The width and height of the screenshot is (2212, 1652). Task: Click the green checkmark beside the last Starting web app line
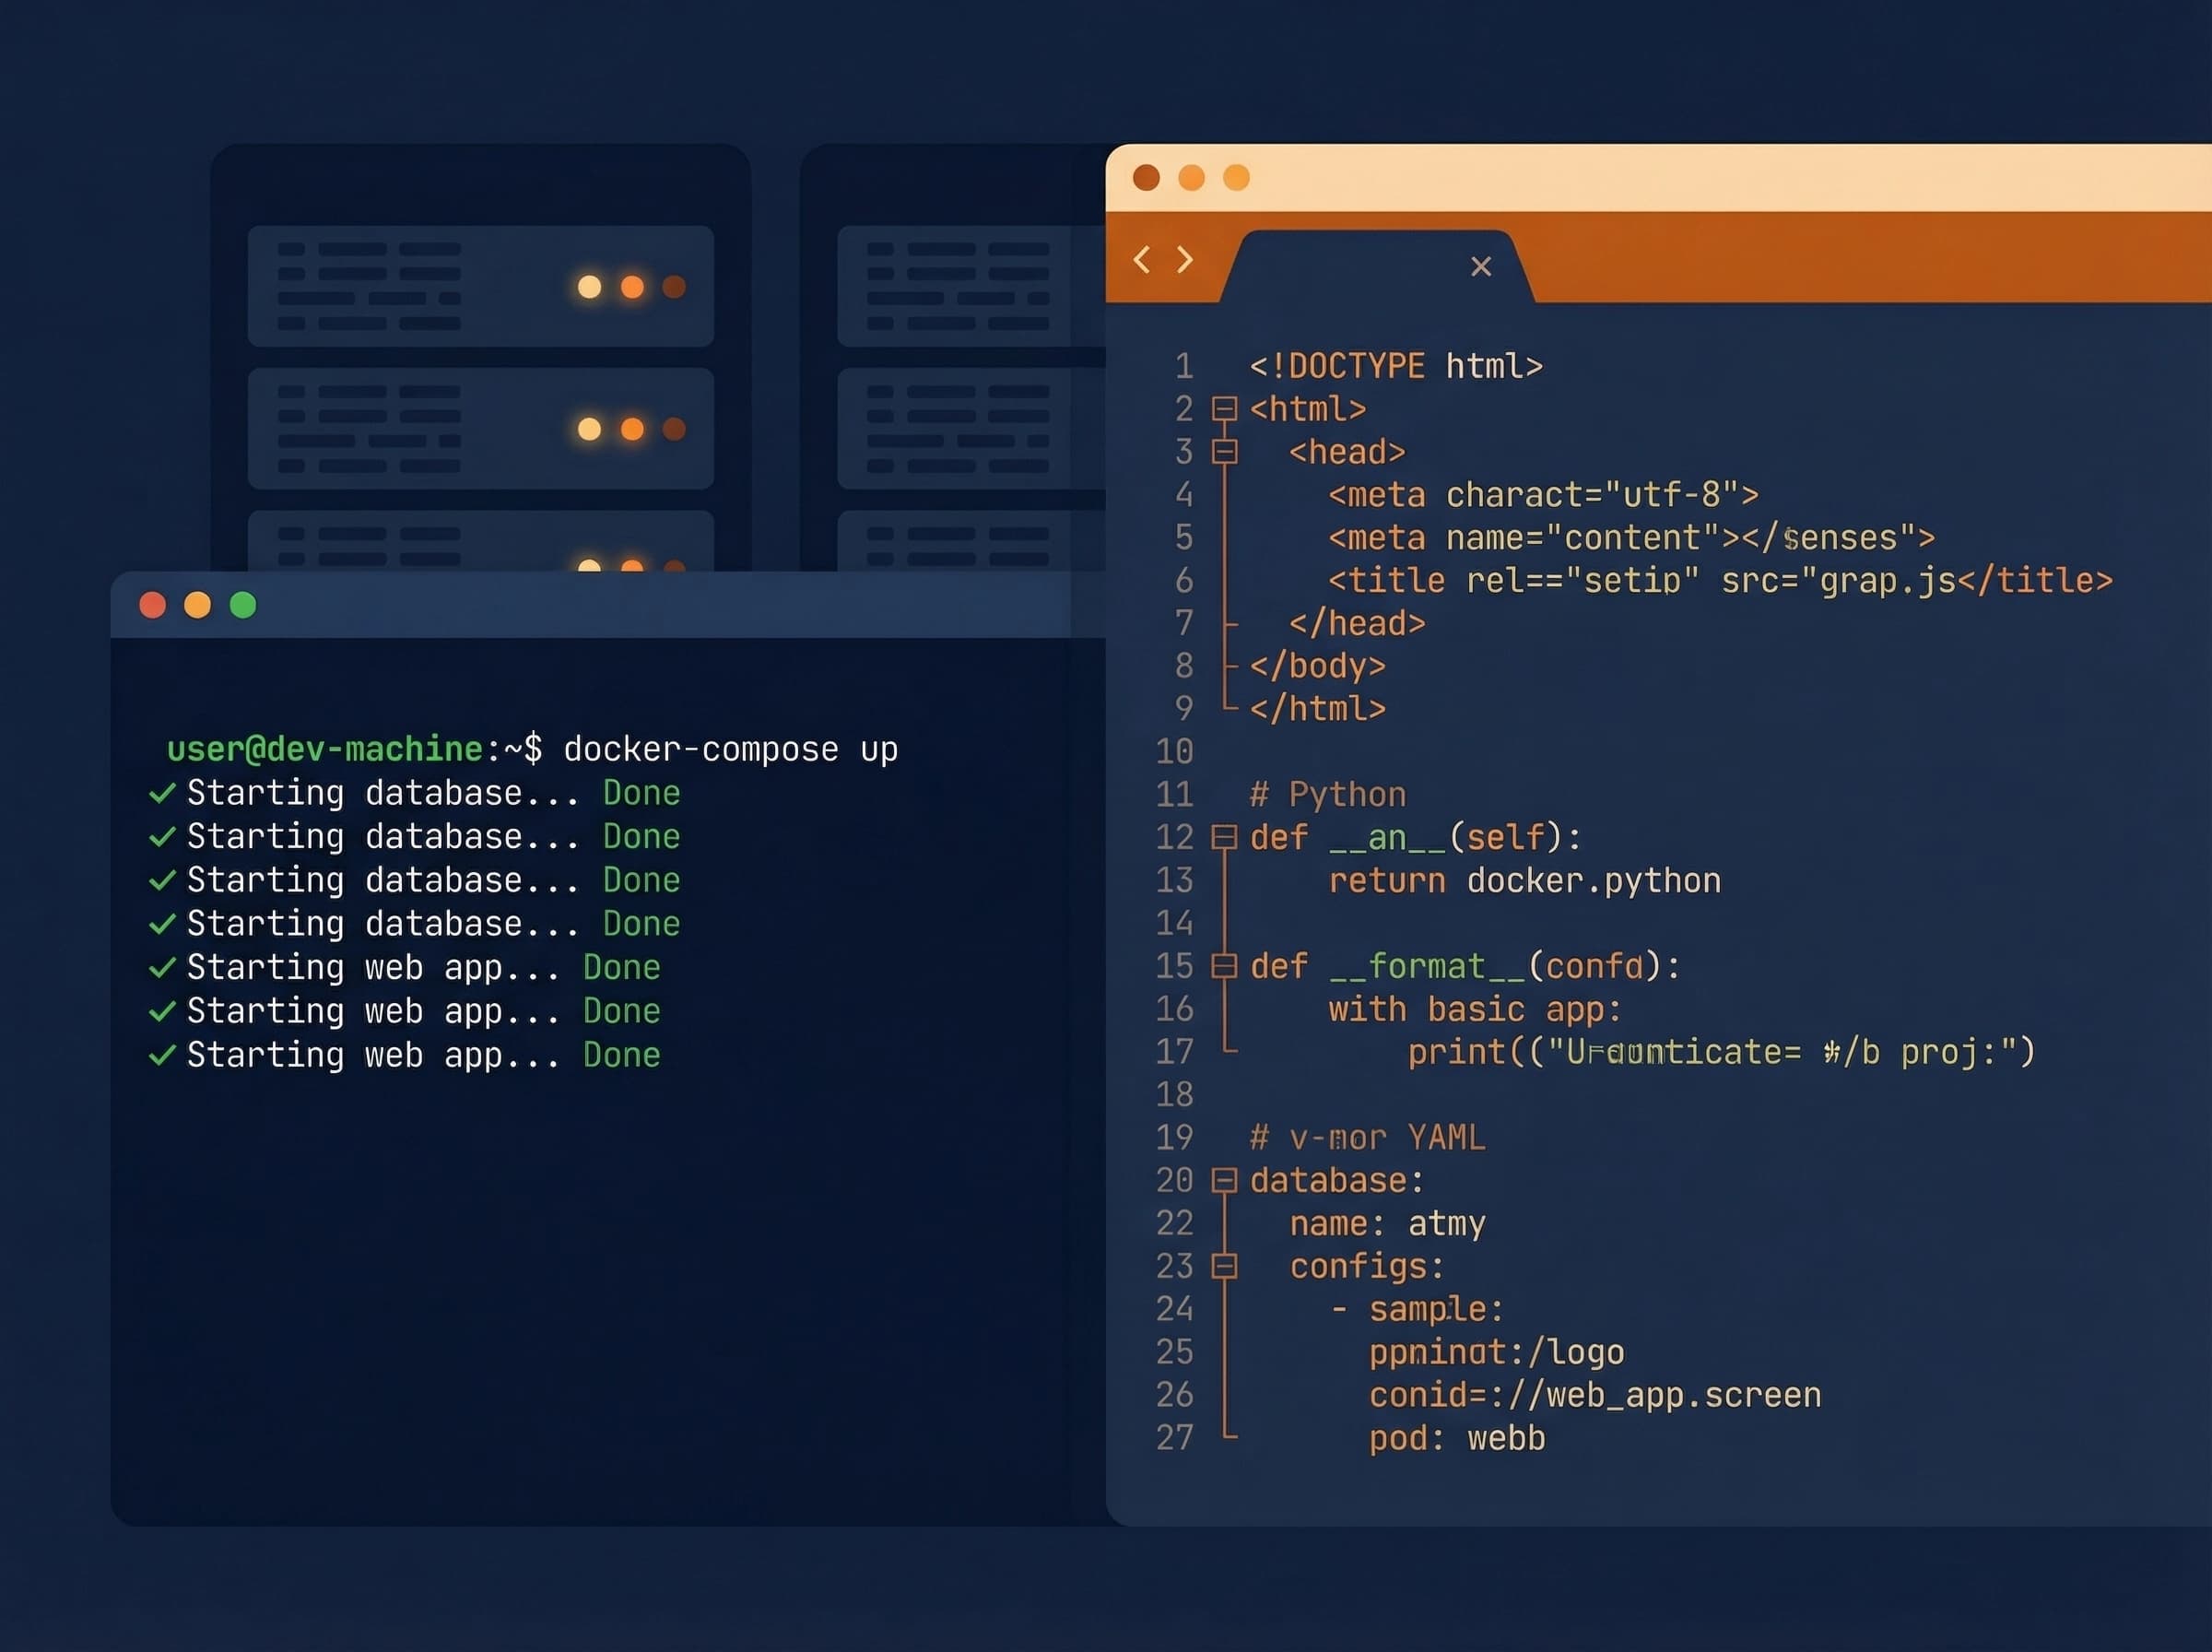click(163, 1054)
